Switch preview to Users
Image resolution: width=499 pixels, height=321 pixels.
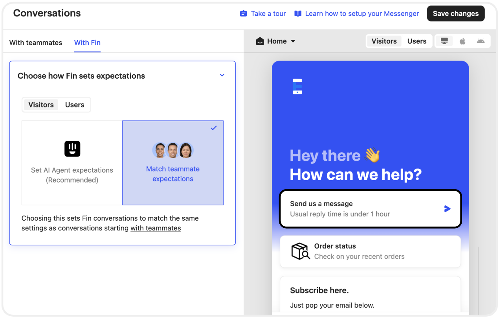[417, 41]
